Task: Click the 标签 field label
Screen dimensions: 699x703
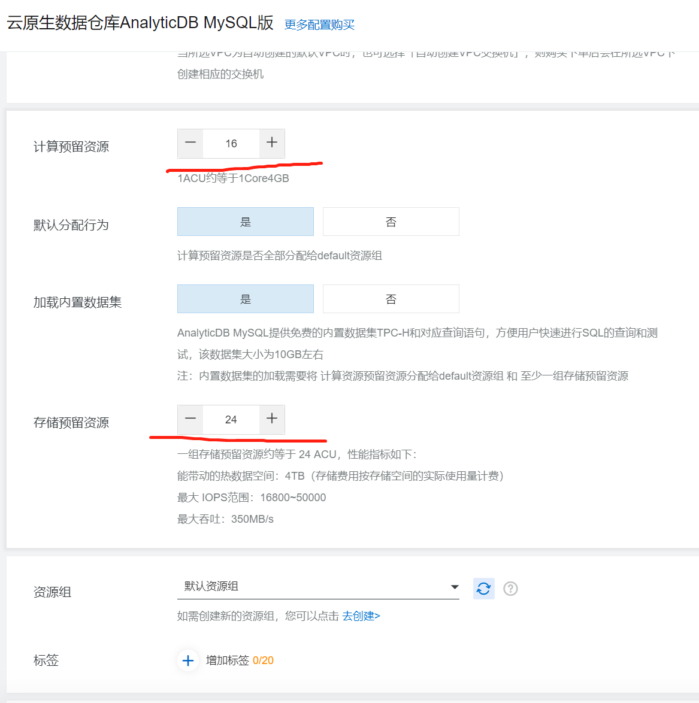Action: [x=46, y=660]
